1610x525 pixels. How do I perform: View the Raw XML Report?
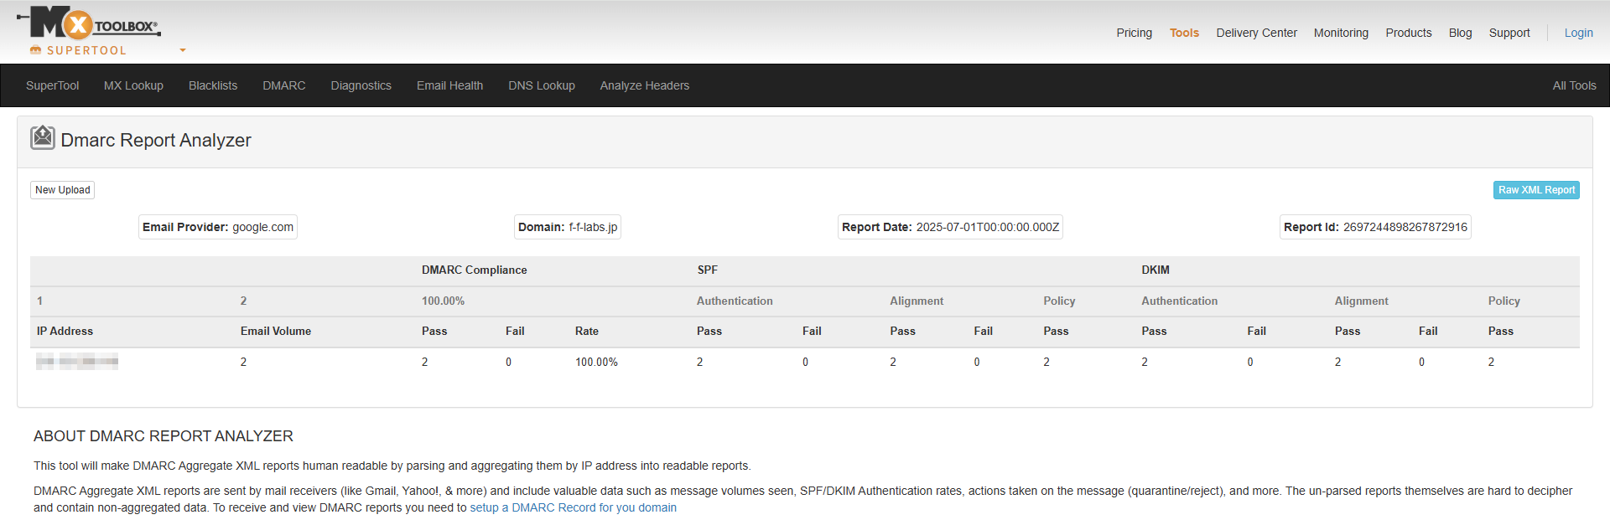coord(1536,190)
